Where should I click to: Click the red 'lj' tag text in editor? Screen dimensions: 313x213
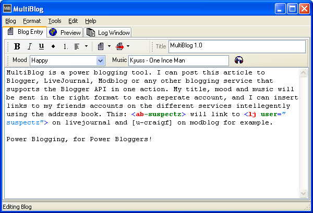click(x=252, y=115)
